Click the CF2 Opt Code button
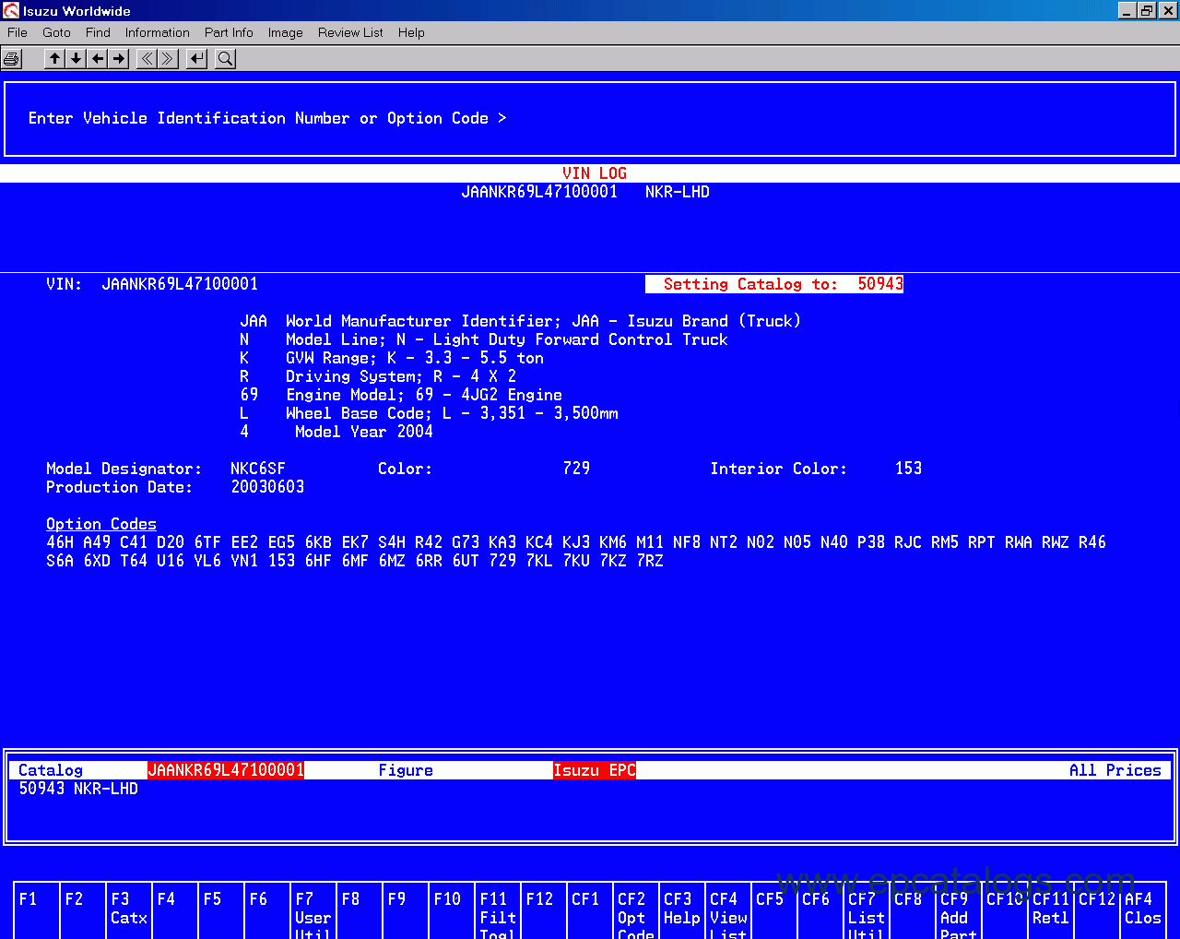The image size is (1180, 939). click(636, 910)
